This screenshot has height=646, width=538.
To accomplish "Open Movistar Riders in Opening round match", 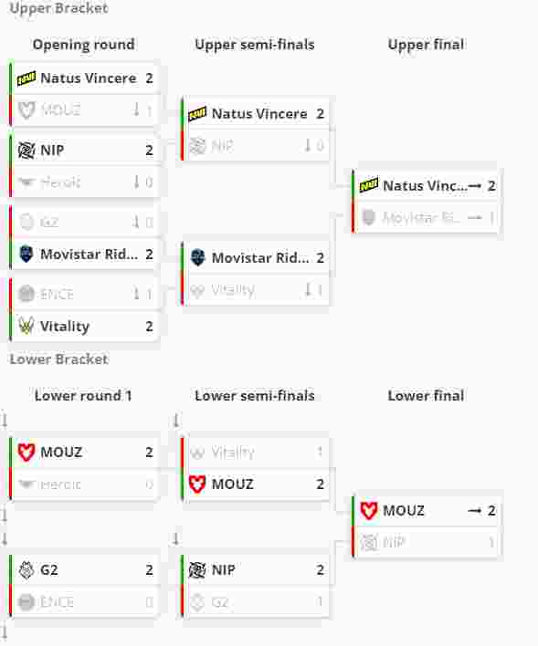I will [x=90, y=255].
